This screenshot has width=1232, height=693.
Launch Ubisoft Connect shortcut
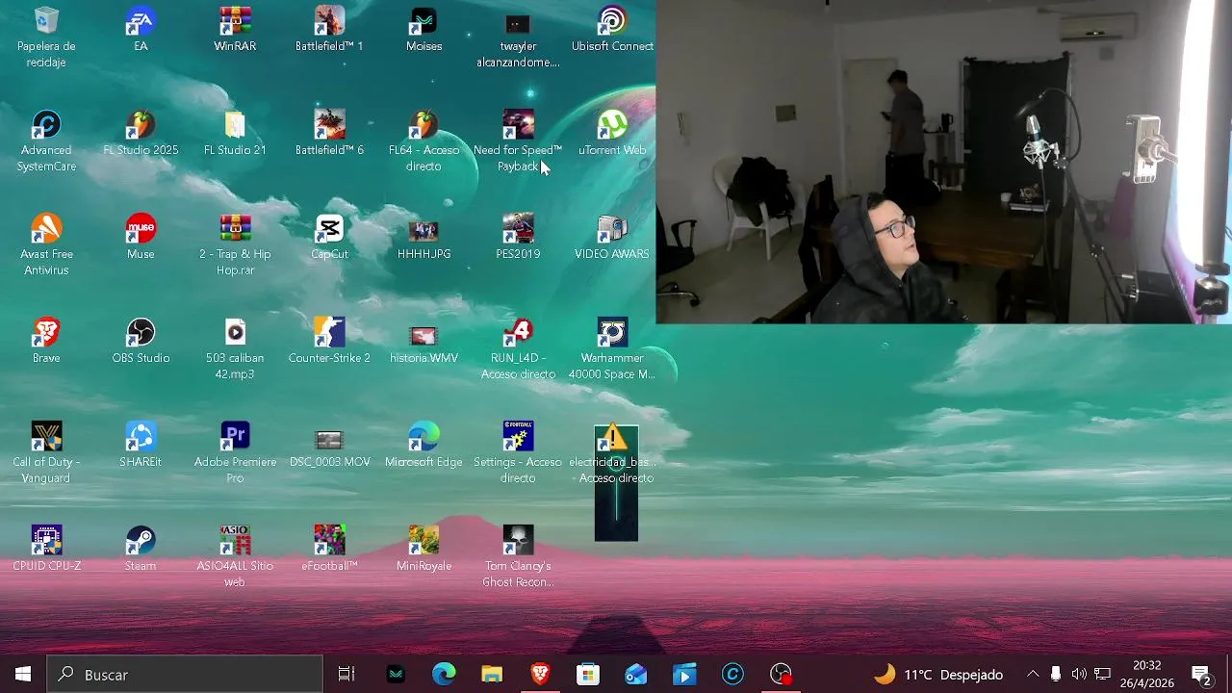tap(612, 29)
